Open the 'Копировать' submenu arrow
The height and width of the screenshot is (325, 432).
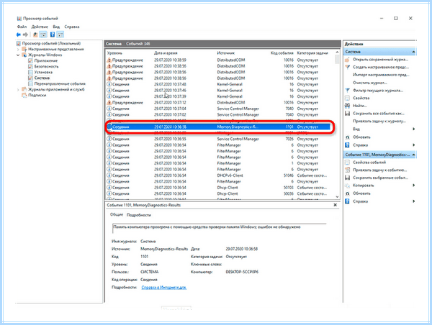413,186
